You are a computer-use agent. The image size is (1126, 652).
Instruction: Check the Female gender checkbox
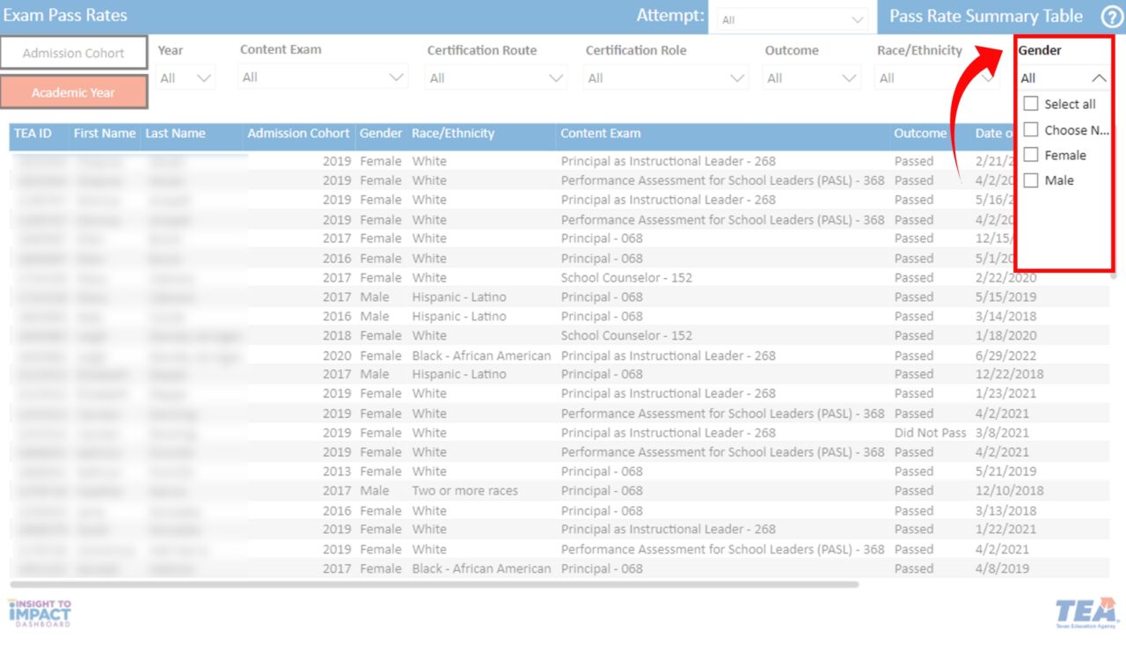[1031, 155]
